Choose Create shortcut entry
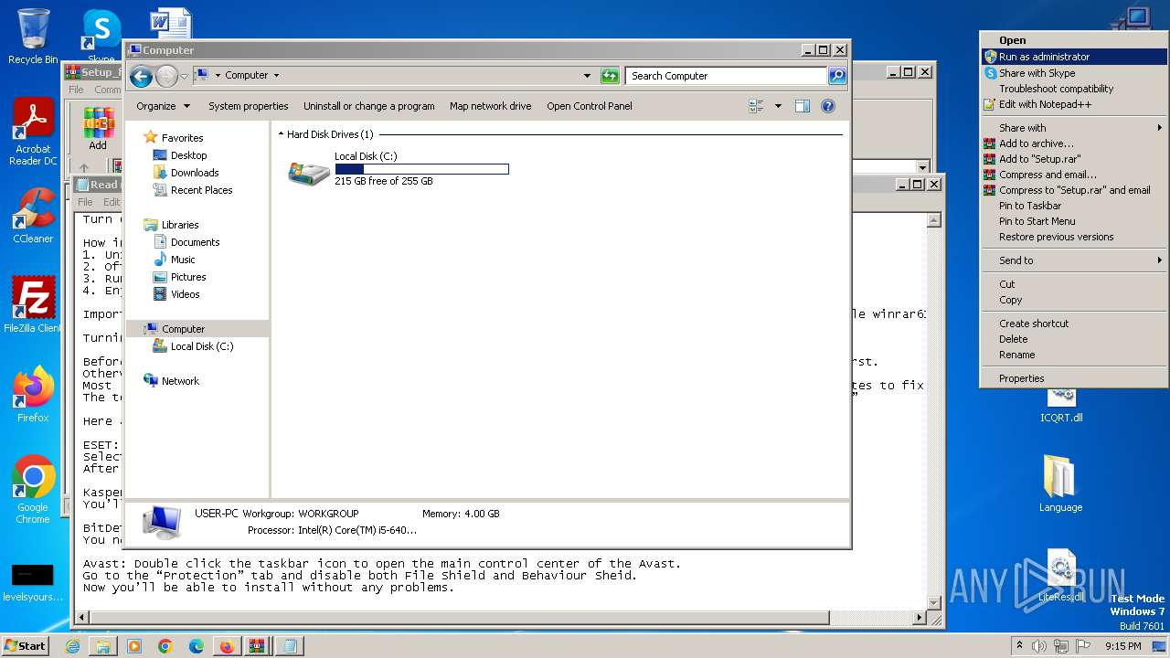The image size is (1170, 658). (1073, 324)
